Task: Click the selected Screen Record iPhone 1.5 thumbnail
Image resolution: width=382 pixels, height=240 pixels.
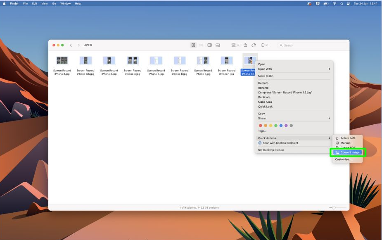Action: click(250, 60)
